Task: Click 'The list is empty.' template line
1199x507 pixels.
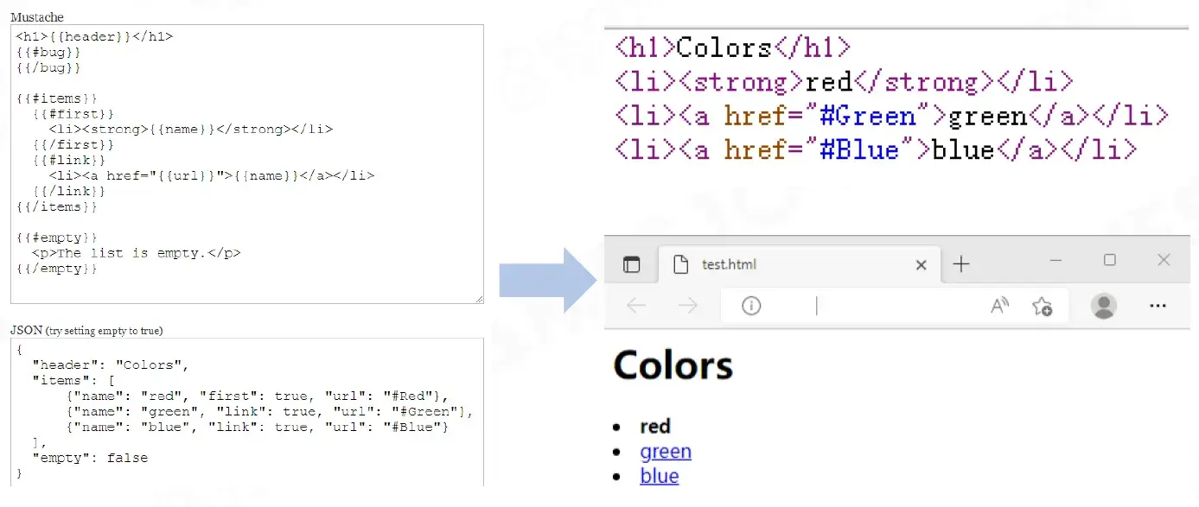Action: pyautogui.click(x=137, y=253)
